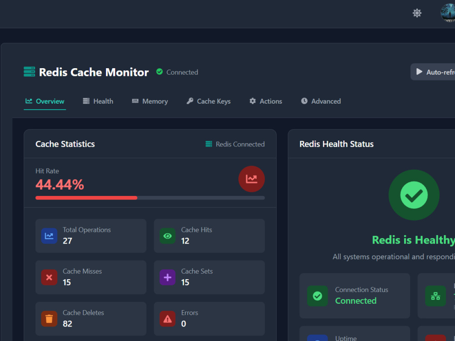Click the 44.44% hit rate value
Image resolution: width=455 pixels, height=341 pixels.
pyautogui.click(x=60, y=185)
